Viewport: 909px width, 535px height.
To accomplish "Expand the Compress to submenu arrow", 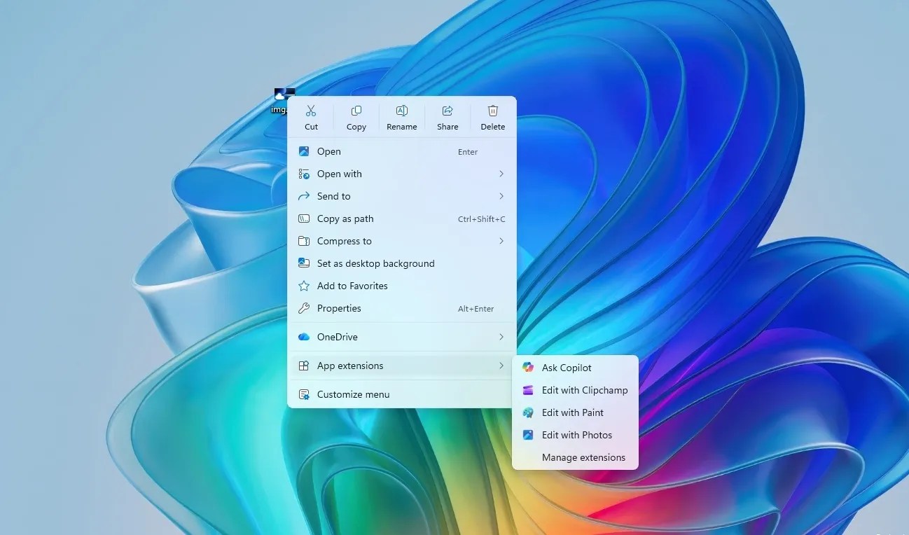I will coord(501,241).
